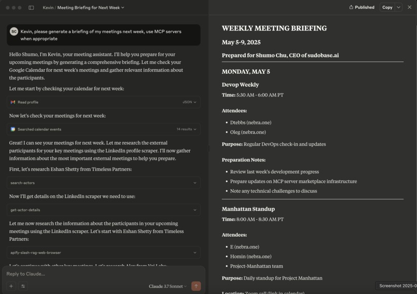Open the Read profile tool block
Viewport: 417px width, 294px height.
(x=103, y=102)
